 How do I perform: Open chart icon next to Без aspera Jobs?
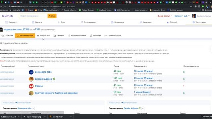(x=33, y=108)
